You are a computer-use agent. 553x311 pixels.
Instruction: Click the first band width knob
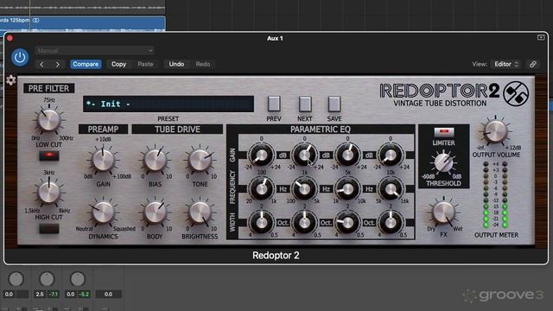261,223
